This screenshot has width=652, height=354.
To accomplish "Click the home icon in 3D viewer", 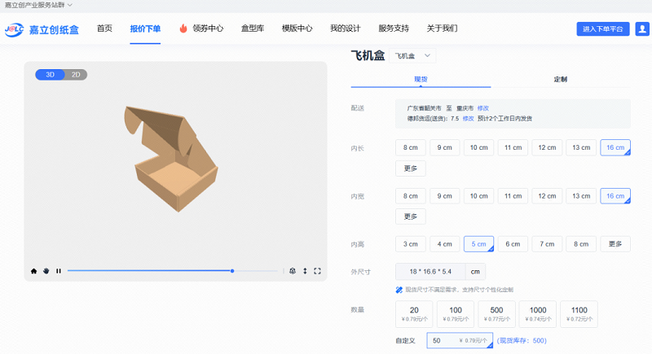I will [34, 271].
